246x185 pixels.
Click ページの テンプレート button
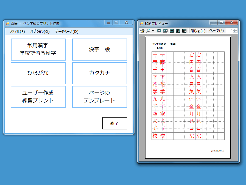[99, 97]
